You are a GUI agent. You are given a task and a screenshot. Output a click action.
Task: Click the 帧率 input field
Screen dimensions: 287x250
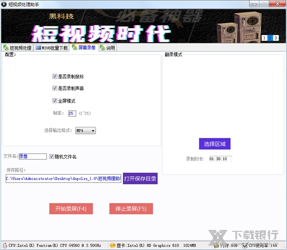72,114
